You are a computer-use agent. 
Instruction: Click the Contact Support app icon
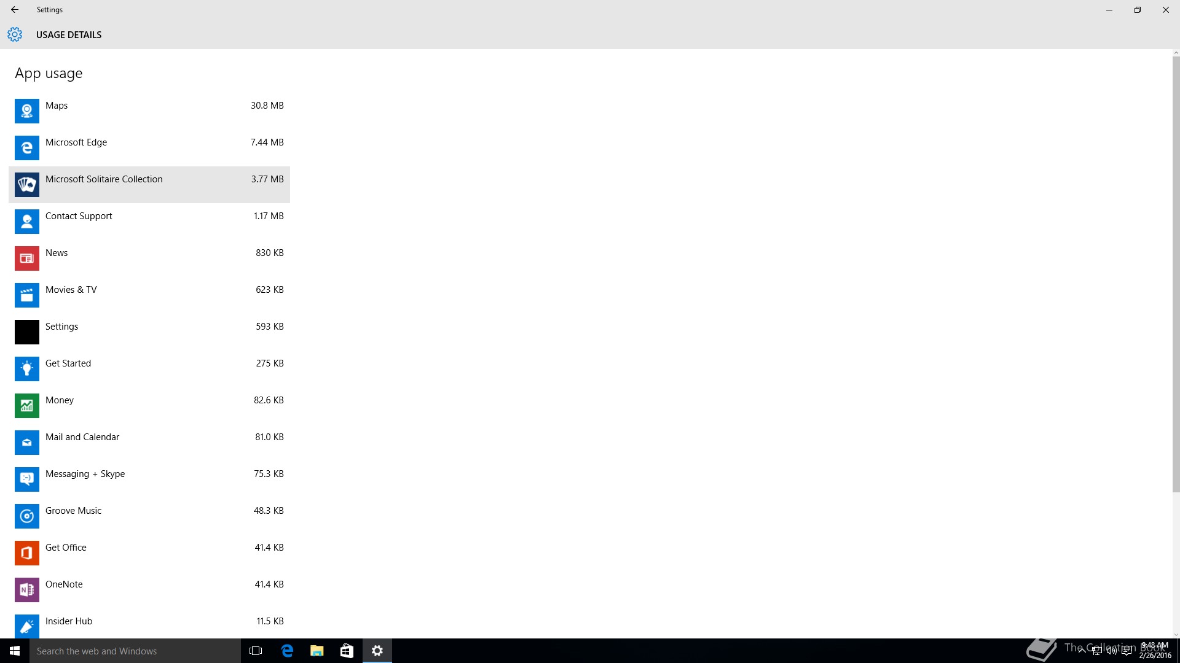tap(27, 222)
